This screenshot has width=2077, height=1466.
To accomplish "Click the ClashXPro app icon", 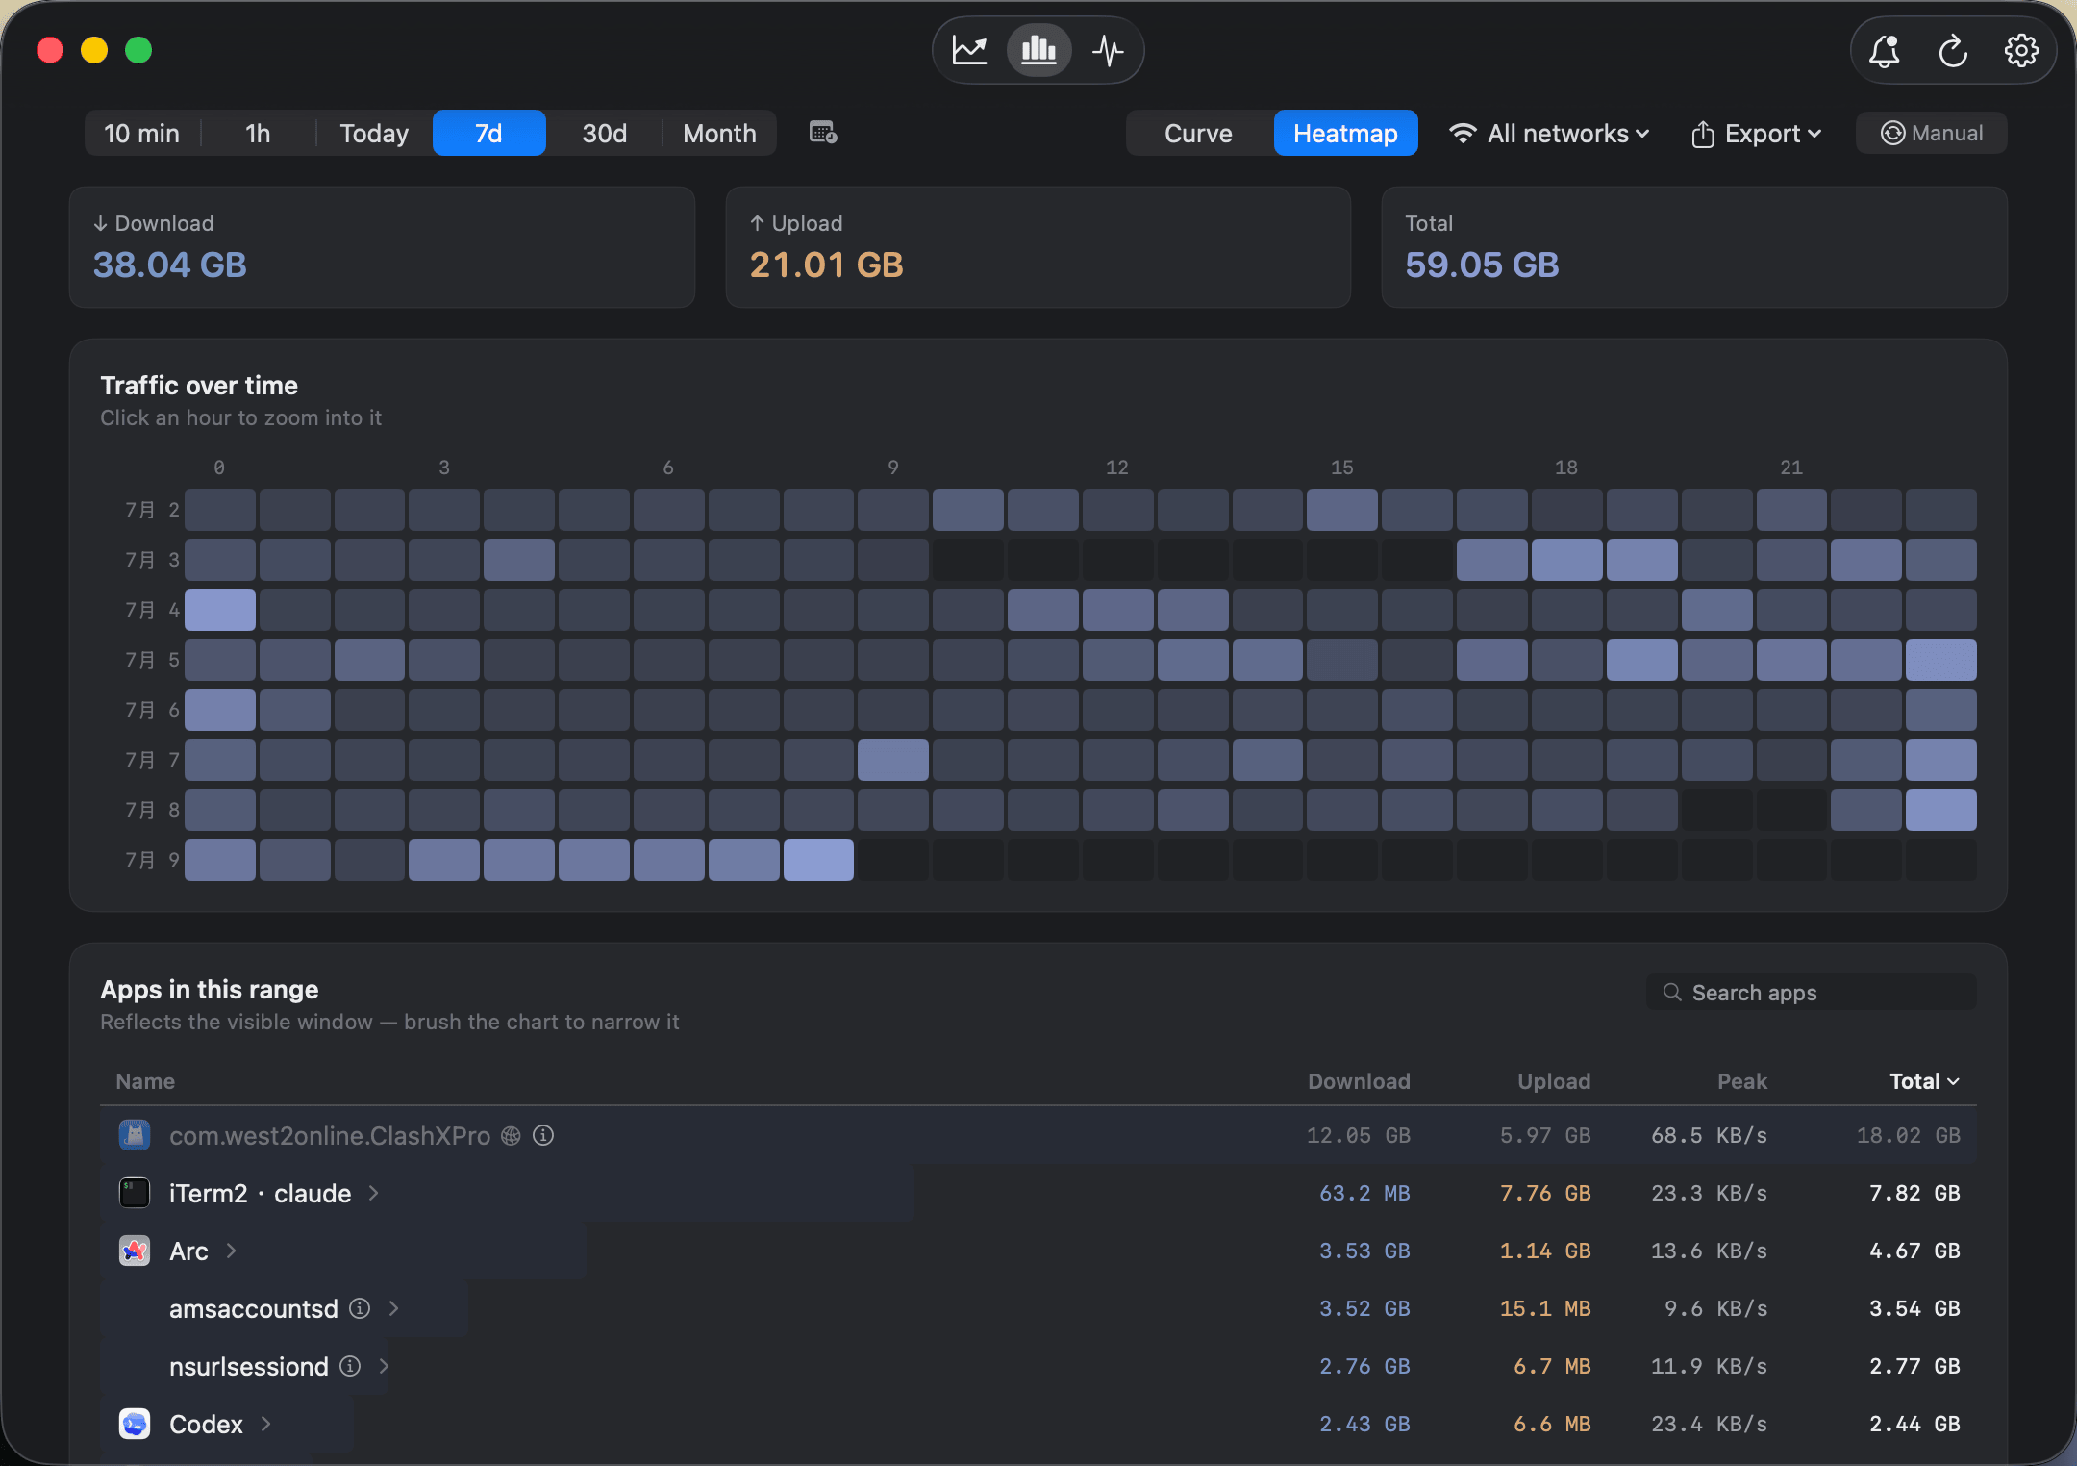I will 135,1135.
